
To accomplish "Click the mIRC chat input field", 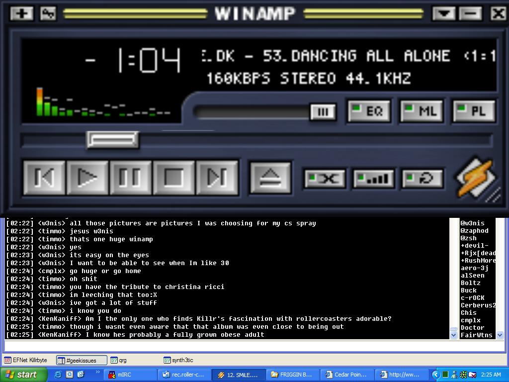I will pos(254,346).
